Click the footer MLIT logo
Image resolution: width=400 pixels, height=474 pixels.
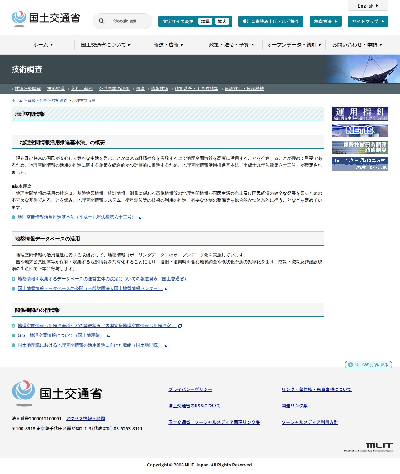click(57, 393)
